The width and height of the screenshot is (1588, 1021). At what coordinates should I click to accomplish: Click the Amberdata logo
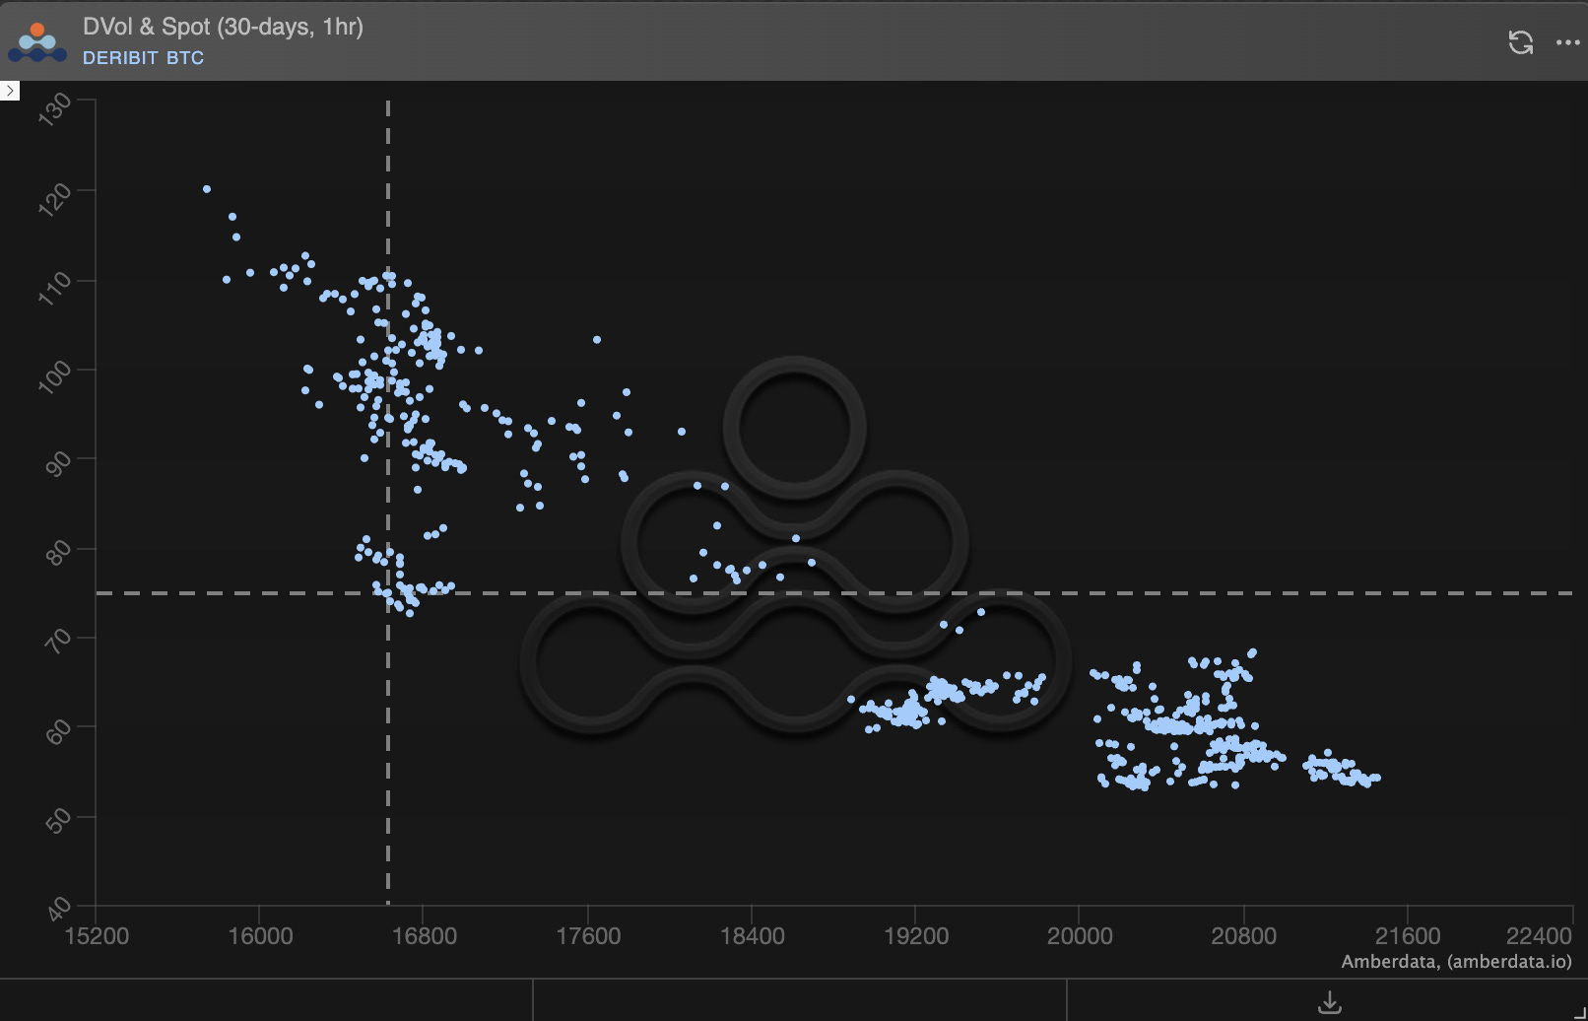pos(35,41)
